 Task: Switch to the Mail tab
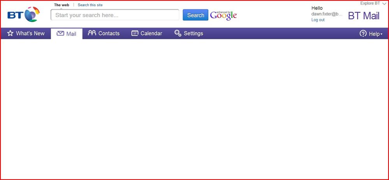point(67,34)
